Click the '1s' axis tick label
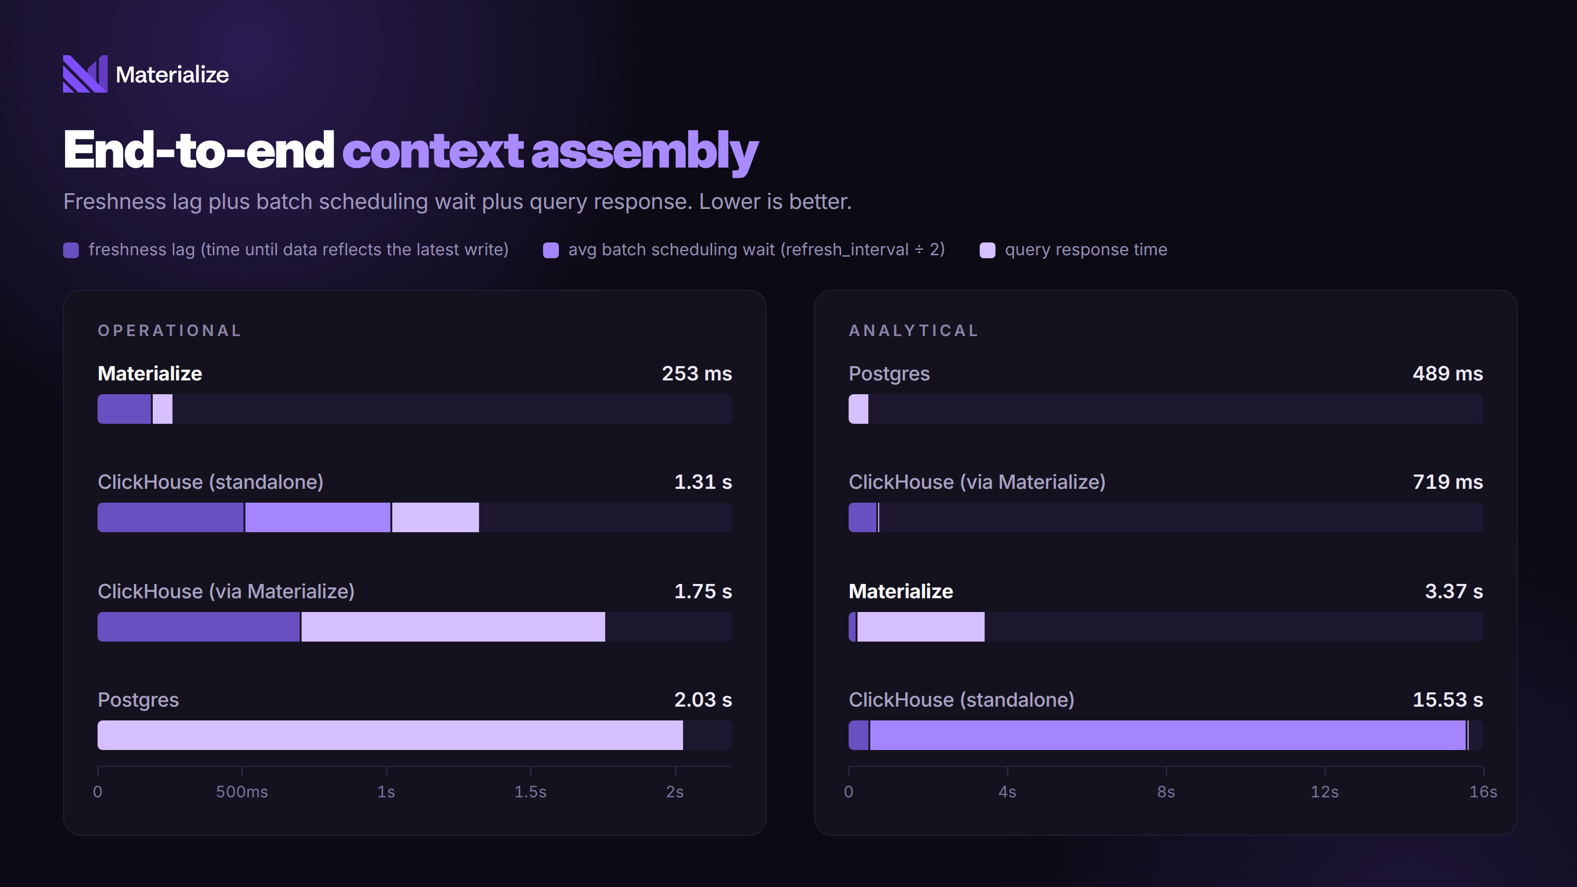Screen dimensions: 1577x887 386,792
